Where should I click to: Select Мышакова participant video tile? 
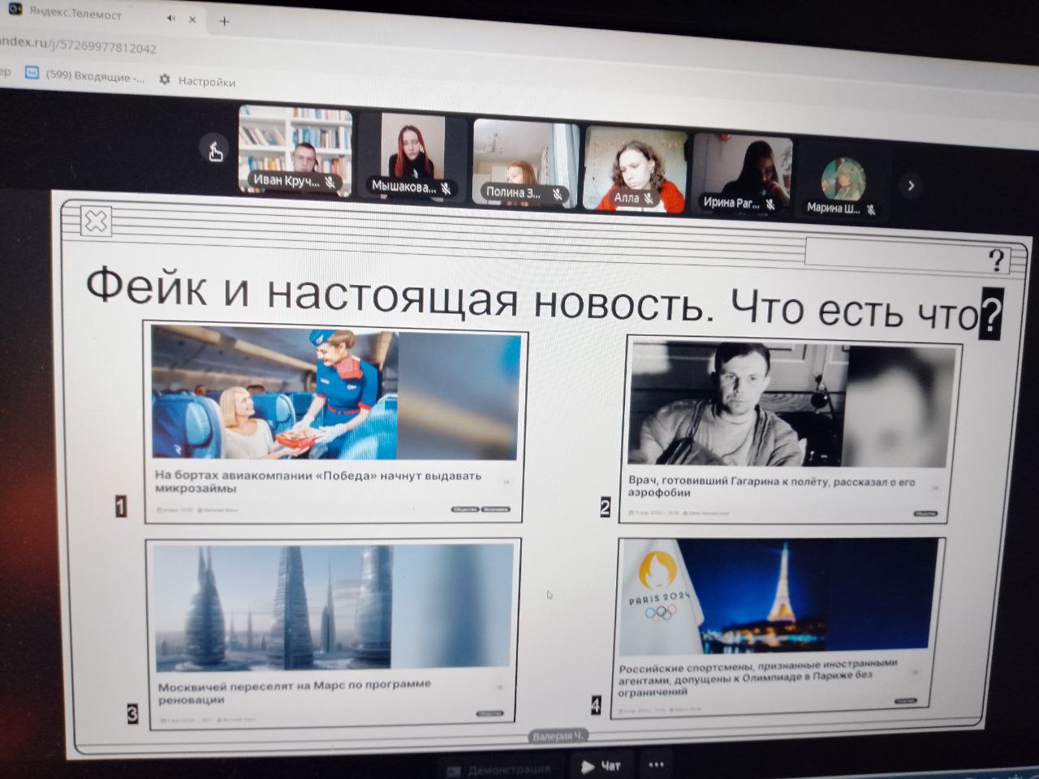[414, 157]
